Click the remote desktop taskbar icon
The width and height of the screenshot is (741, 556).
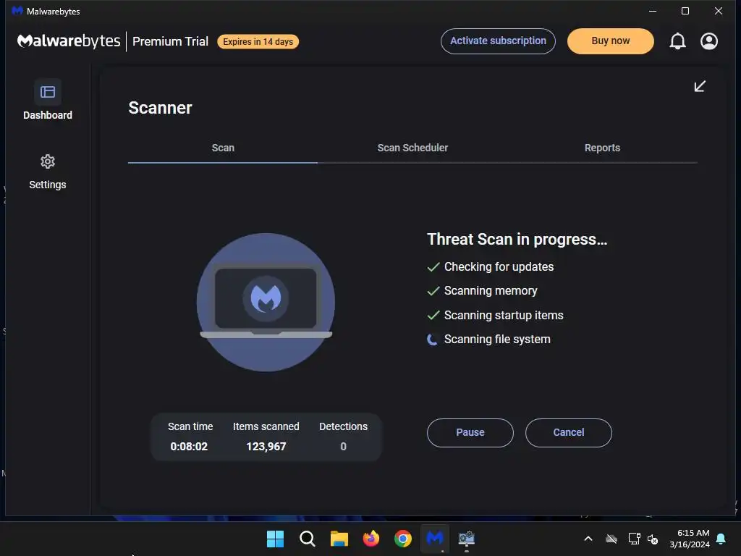[467, 539]
